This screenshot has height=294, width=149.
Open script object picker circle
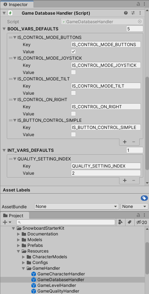(x=140, y=22)
